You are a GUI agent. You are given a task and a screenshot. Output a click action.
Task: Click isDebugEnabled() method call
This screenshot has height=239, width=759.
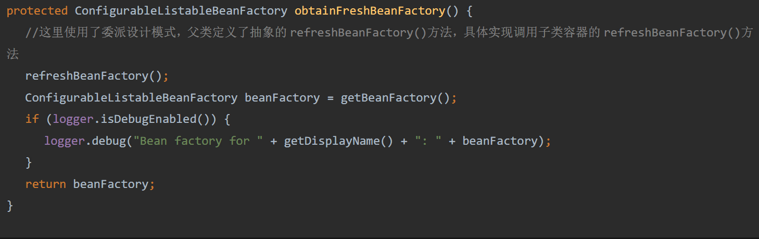pyautogui.click(x=155, y=119)
